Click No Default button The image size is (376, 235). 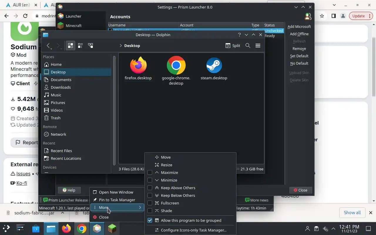[x=299, y=63]
